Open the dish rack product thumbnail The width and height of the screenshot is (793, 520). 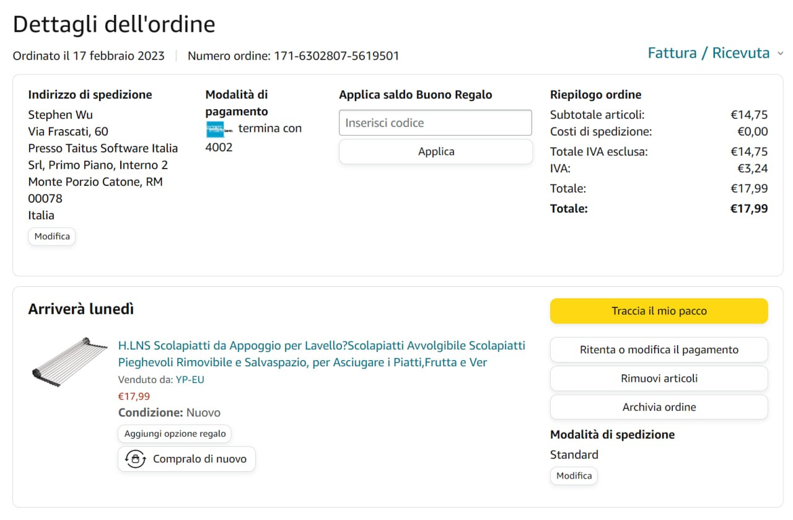point(61,361)
